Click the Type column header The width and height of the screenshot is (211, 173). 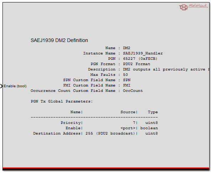[153, 112]
